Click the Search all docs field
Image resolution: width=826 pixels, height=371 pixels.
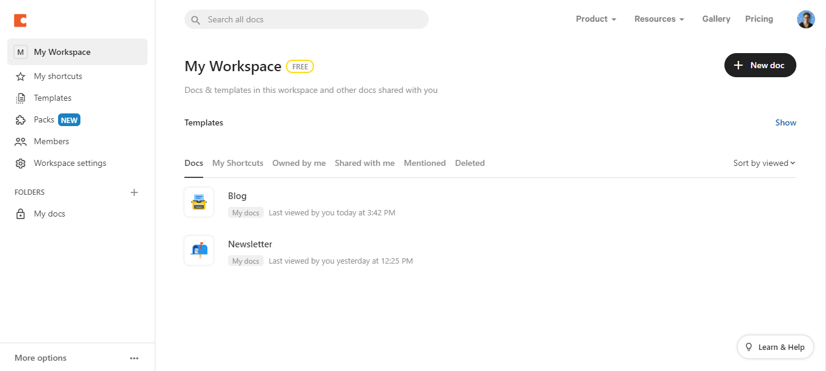pyautogui.click(x=306, y=19)
